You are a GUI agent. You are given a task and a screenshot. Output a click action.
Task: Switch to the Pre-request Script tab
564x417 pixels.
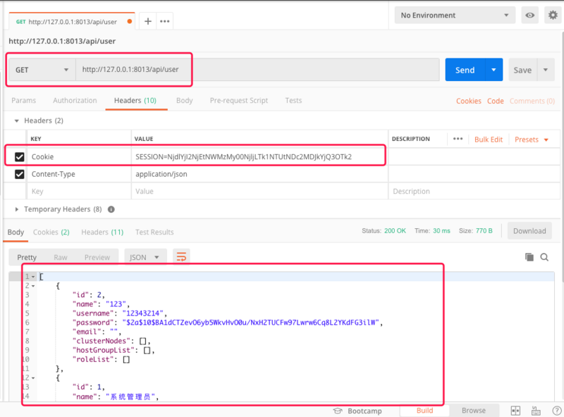[x=239, y=101]
